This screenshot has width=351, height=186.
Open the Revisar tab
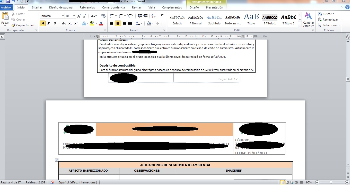click(137, 7)
